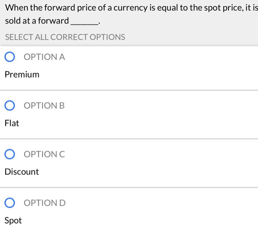This screenshot has height=235, width=258.
Task: Click the fill-in blank line after 'forward'
Action: click(x=84, y=23)
